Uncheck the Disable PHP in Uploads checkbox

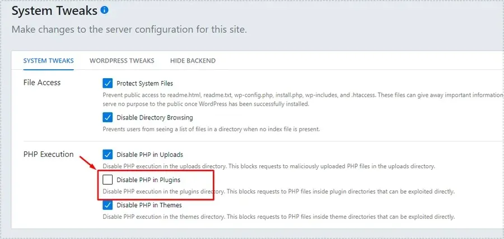(108, 155)
